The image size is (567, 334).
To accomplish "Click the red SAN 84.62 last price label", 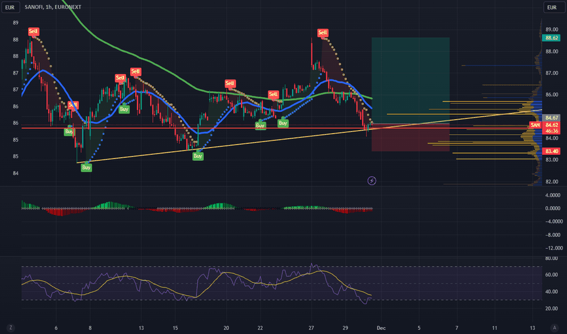I will click(x=544, y=125).
